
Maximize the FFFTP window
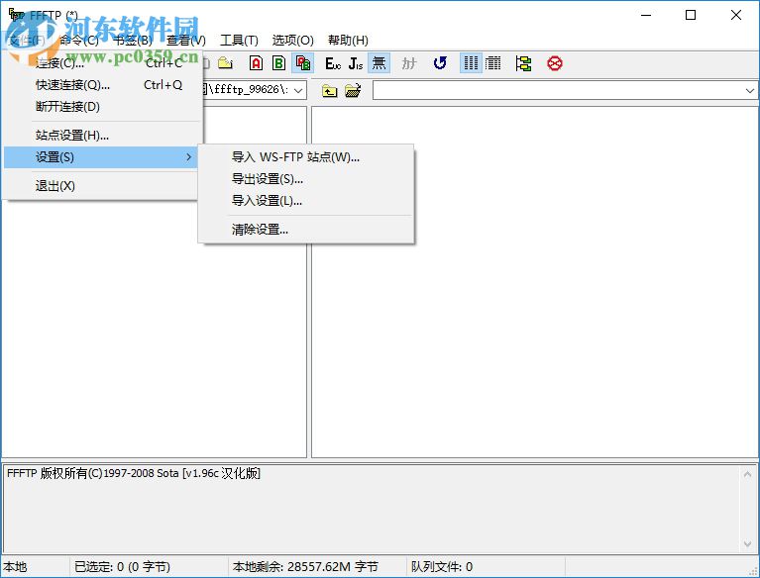pyautogui.click(x=691, y=15)
